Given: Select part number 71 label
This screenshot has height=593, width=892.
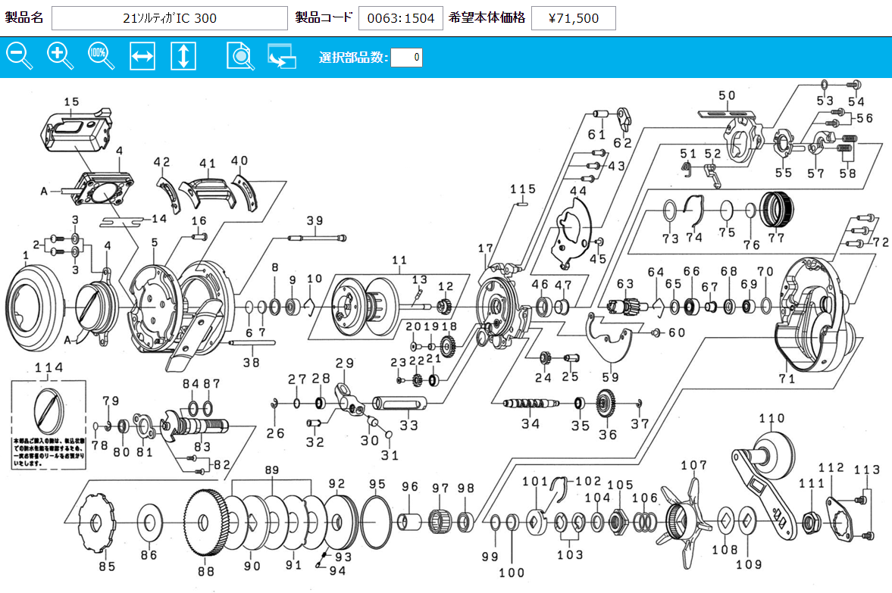Looking at the screenshot, I should 787,378.
